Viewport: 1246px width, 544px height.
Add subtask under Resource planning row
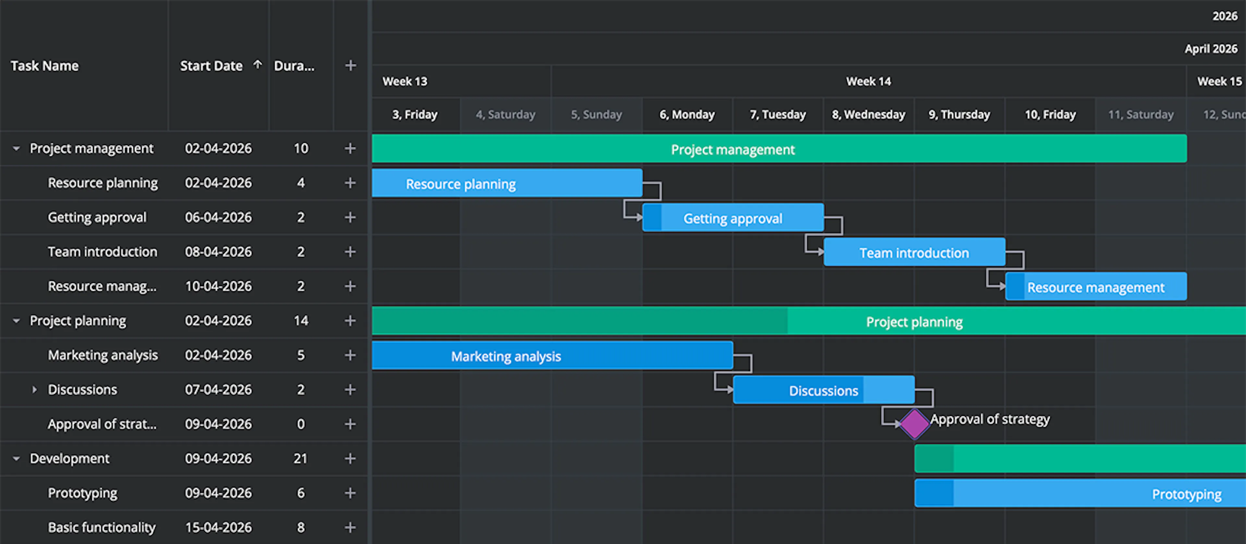pyautogui.click(x=350, y=183)
